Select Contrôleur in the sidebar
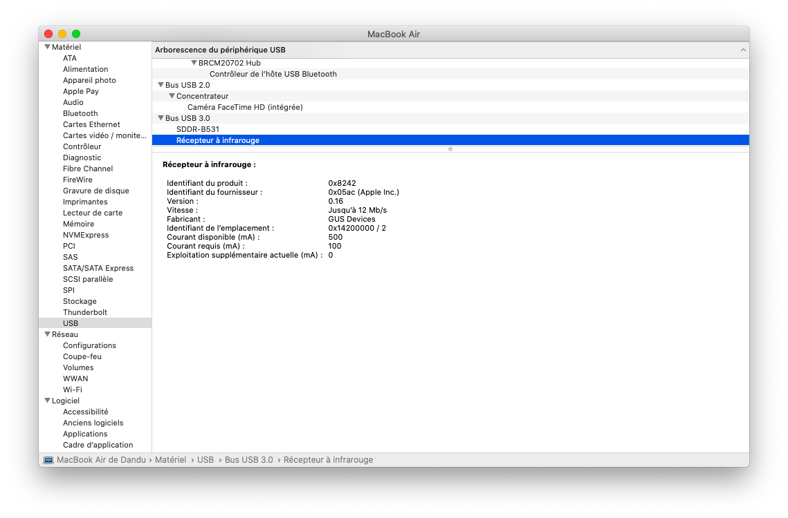The height and width of the screenshot is (518, 788). click(82, 146)
